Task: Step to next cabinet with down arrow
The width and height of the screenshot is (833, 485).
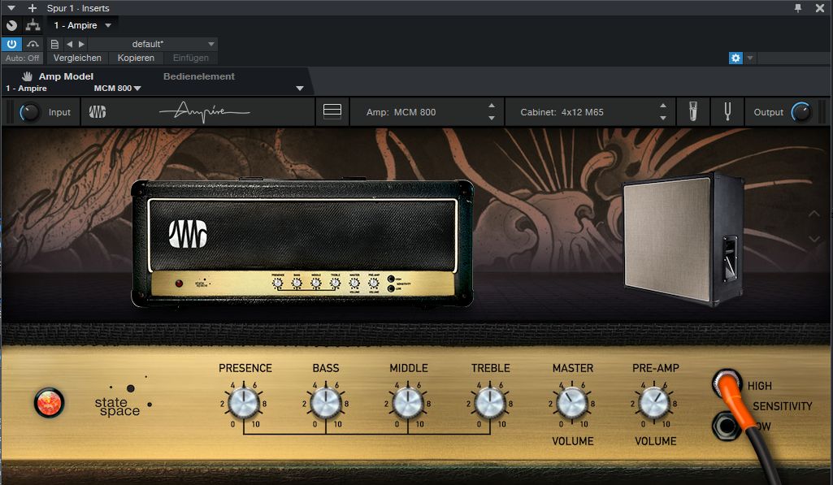Action: click(663, 118)
